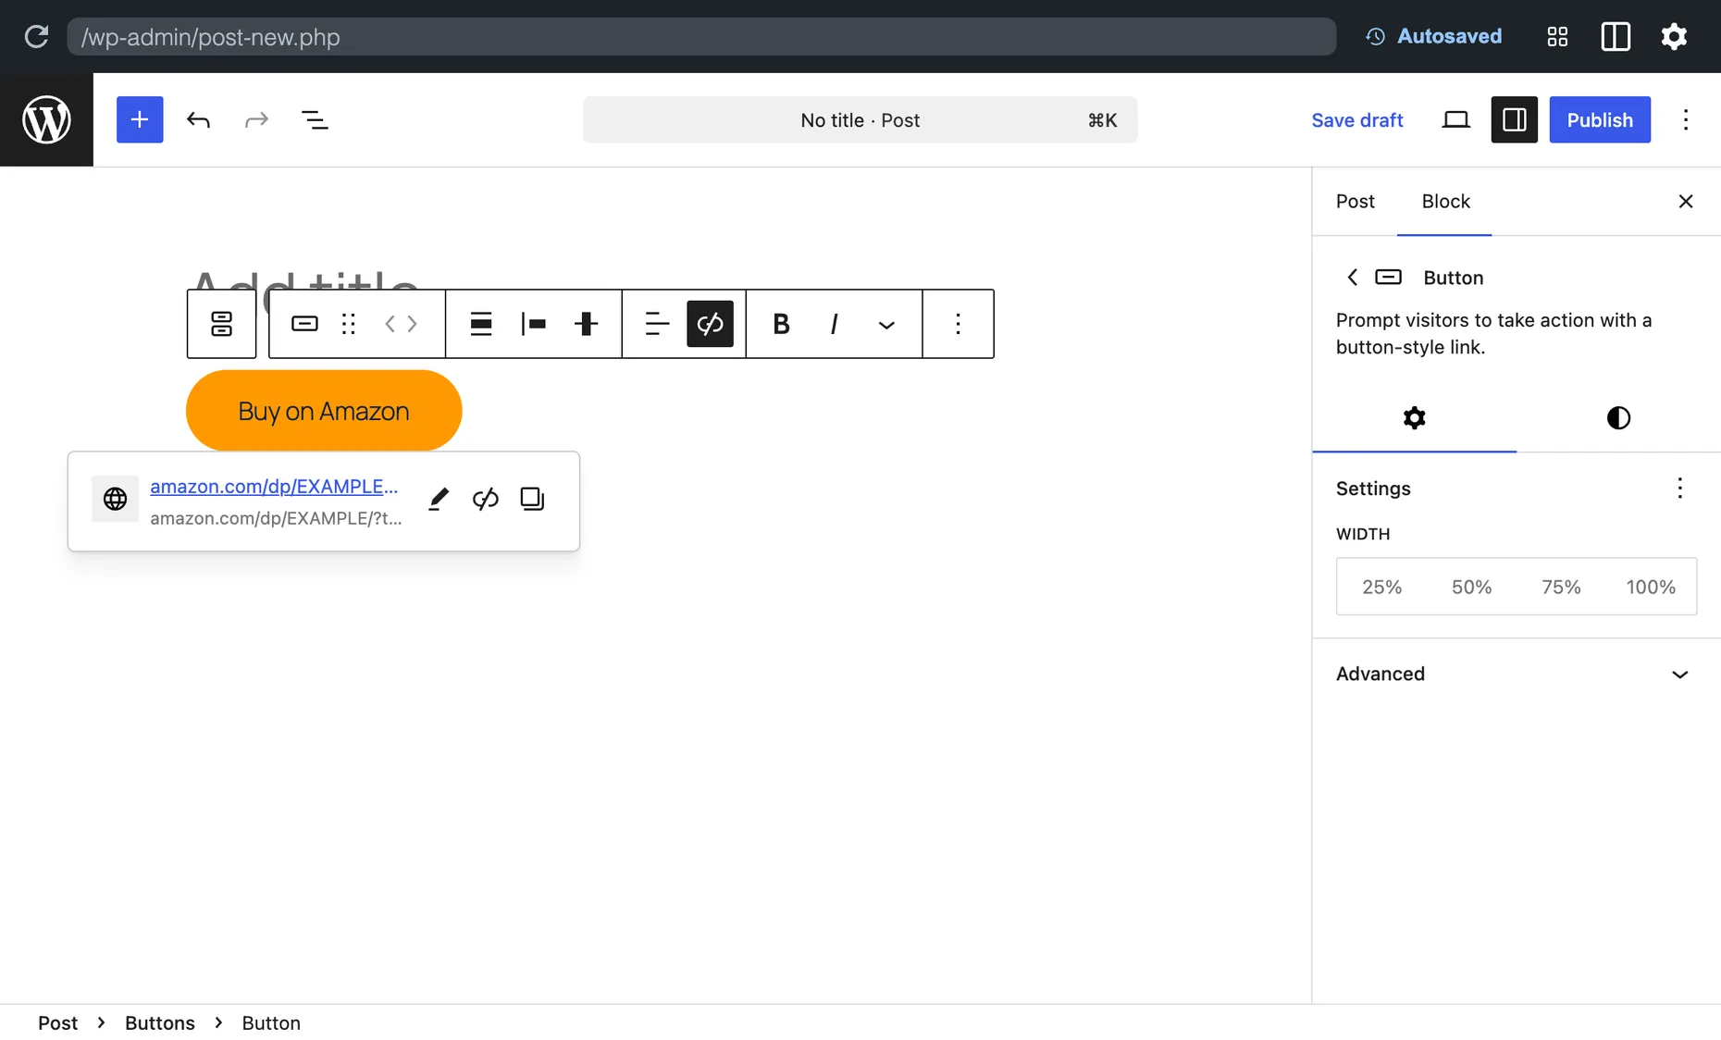Click the Button block icon in sidebar
The height and width of the screenshot is (1040, 1721).
point(1388,278)
